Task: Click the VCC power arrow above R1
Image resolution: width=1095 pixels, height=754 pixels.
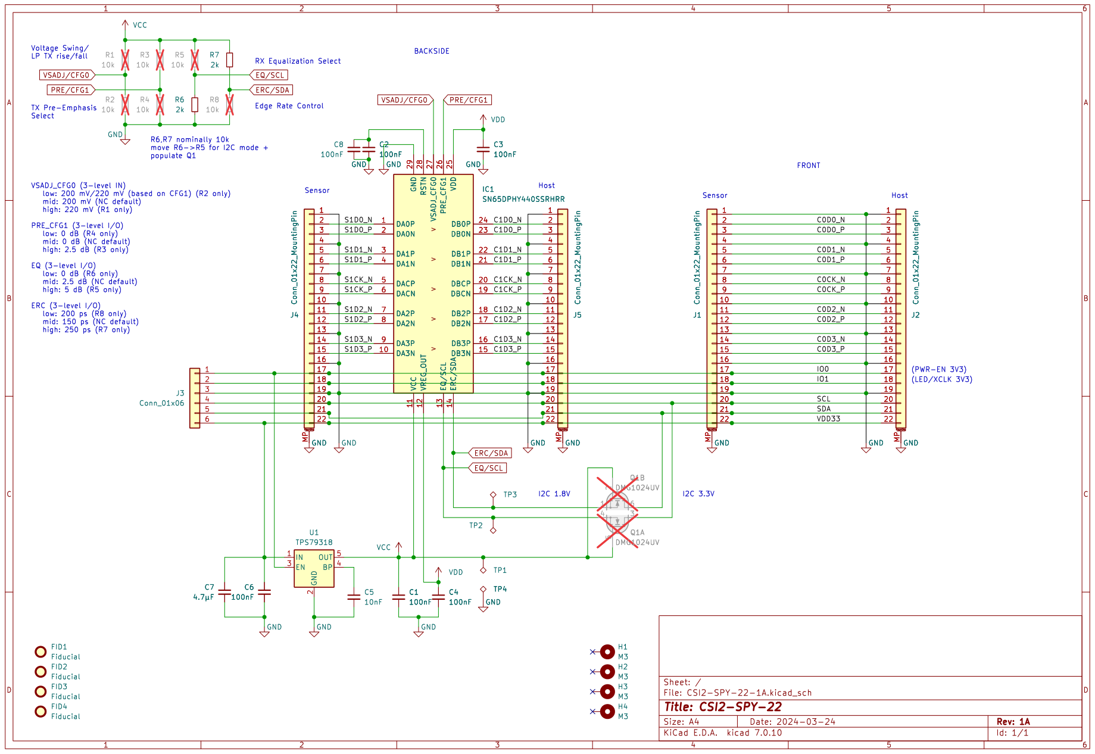Action: click(125, 25)
